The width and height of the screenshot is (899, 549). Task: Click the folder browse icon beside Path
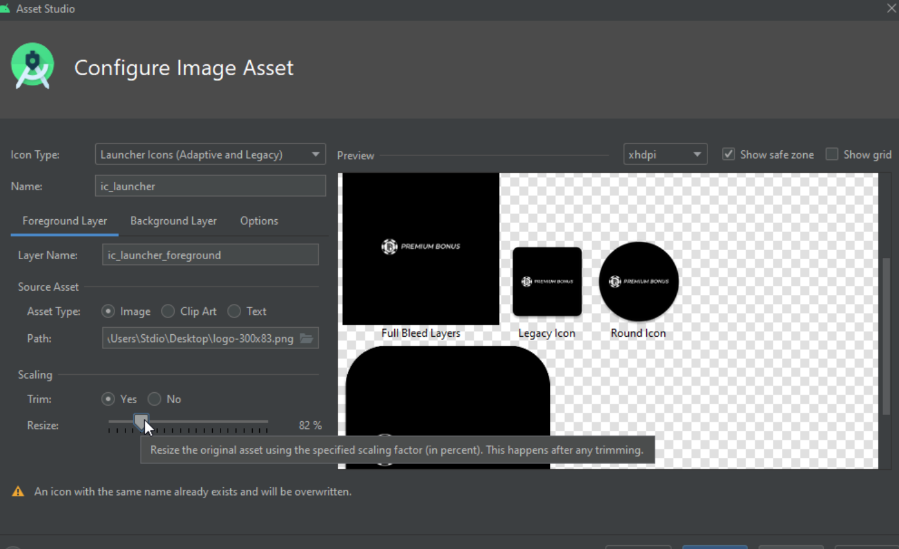[307, 338]
